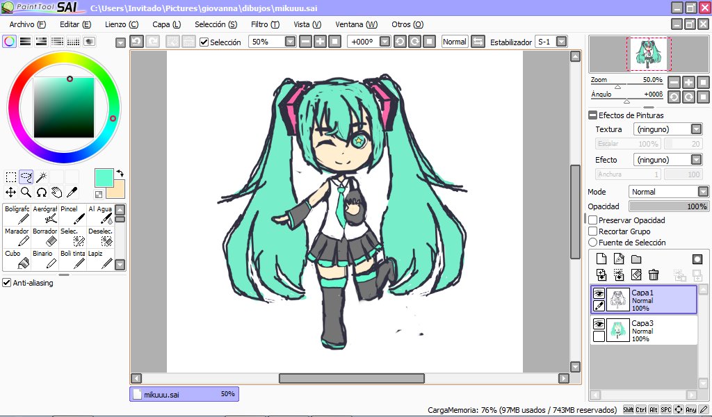Create a new normal layer

[x=601, y=259]
